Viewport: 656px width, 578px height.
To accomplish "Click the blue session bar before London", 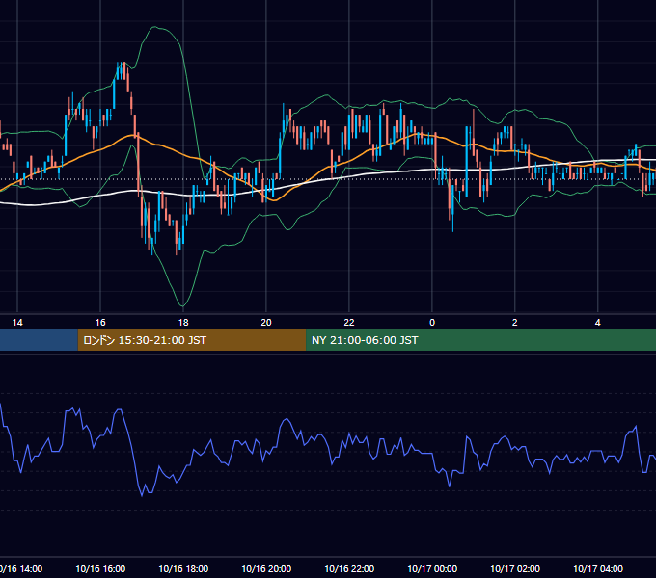I will [x=39, y=340].
